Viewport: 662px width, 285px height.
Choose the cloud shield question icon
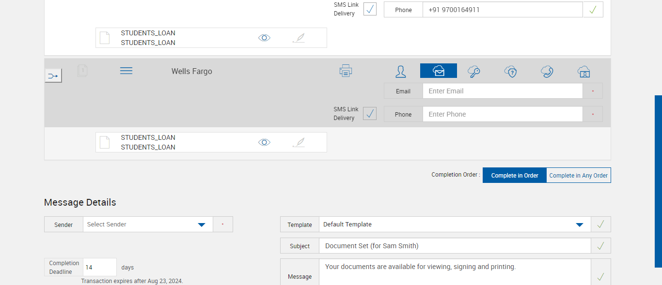click(x=510, y=72)
